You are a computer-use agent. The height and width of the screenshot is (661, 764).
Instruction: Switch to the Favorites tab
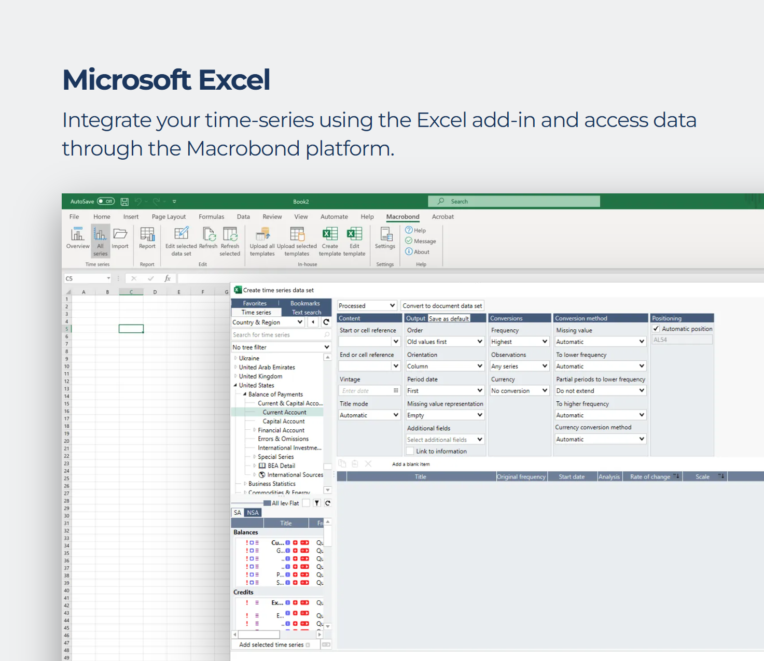coord(255,303)
